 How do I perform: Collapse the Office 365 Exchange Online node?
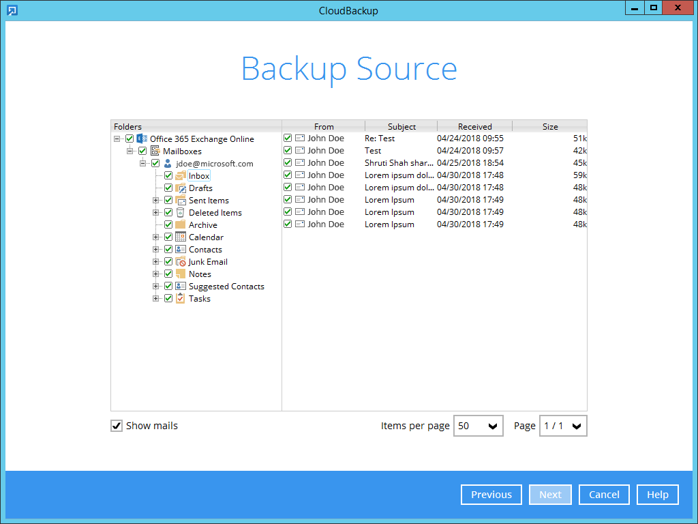click(x=117, y=139)
